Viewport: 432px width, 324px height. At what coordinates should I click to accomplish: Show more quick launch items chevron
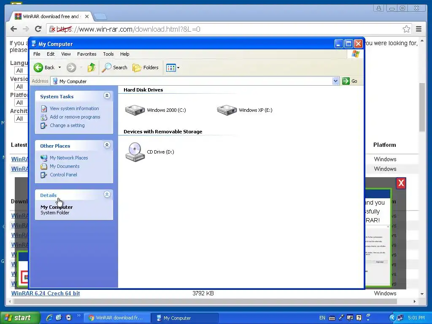click(79, 316)
